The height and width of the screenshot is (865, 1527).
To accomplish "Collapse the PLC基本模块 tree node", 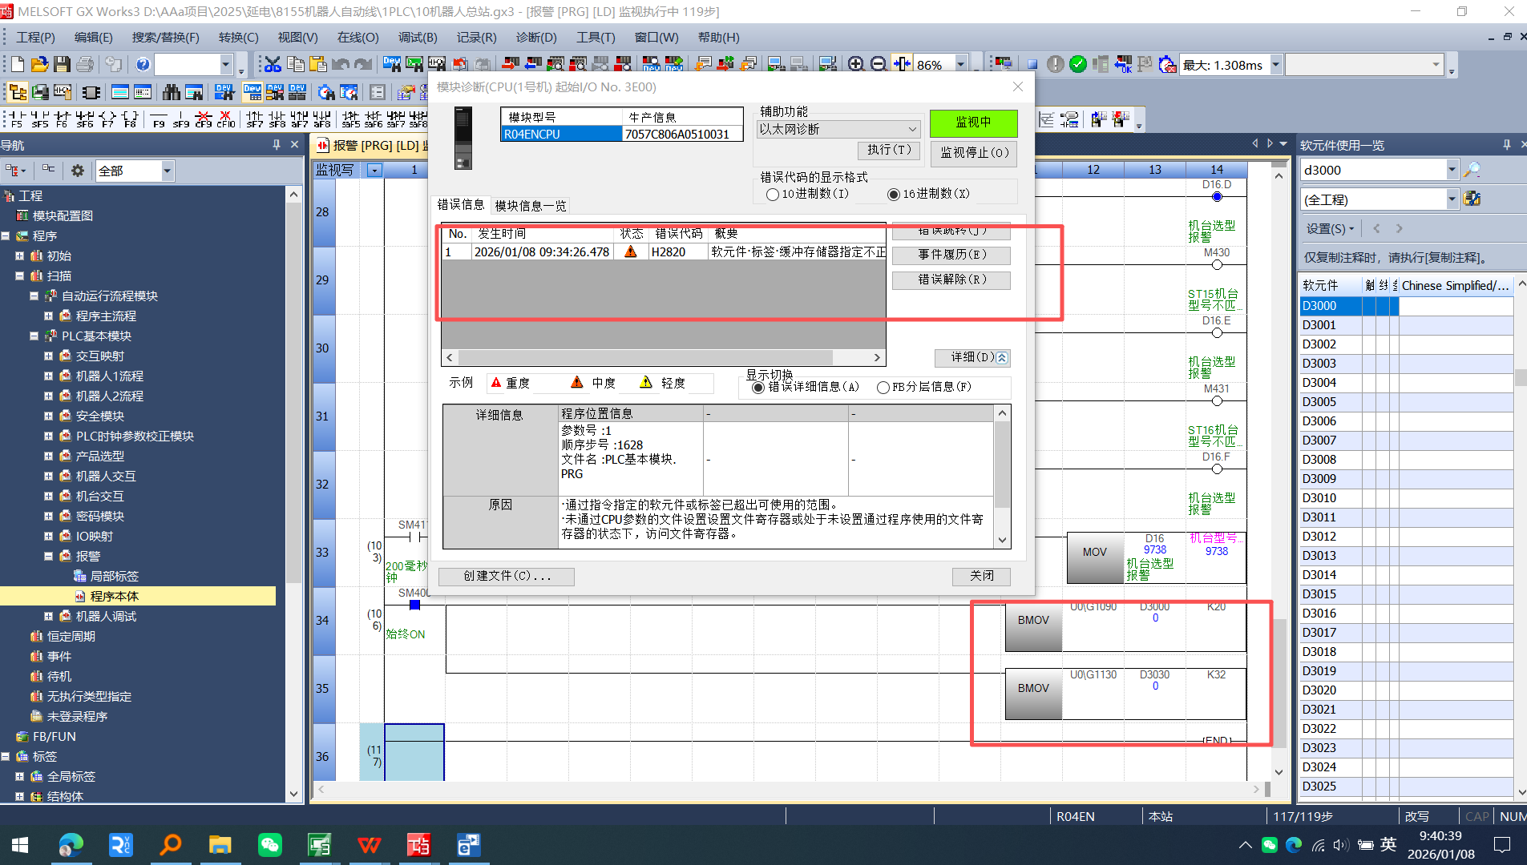I will tap(34, 336).
